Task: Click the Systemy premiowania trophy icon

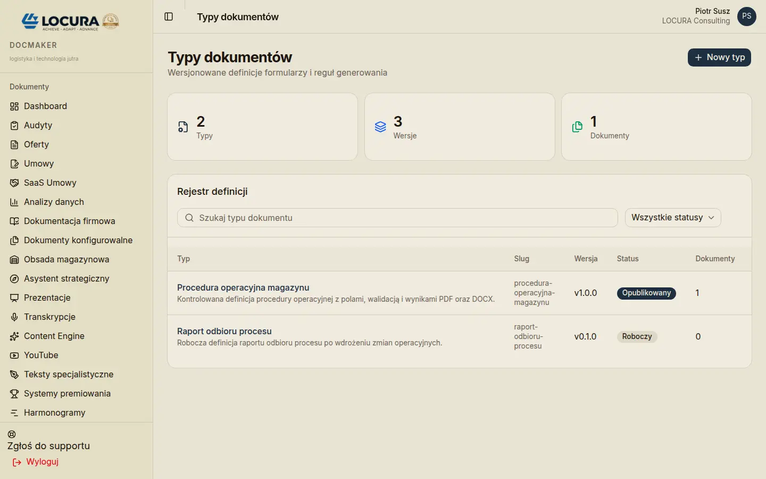Action: [x=14, y=394]
